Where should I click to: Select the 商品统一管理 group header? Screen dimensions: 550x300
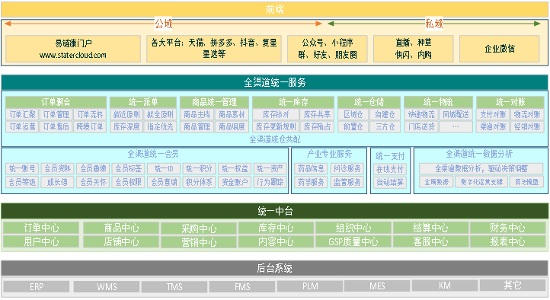click(x=214, y=102)
